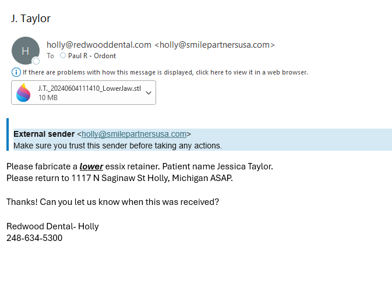Screen dimensions: 392x305
Task: Open the J.T._20240604111410_LowerJaw.stl attachment
Action: (90, 88)
